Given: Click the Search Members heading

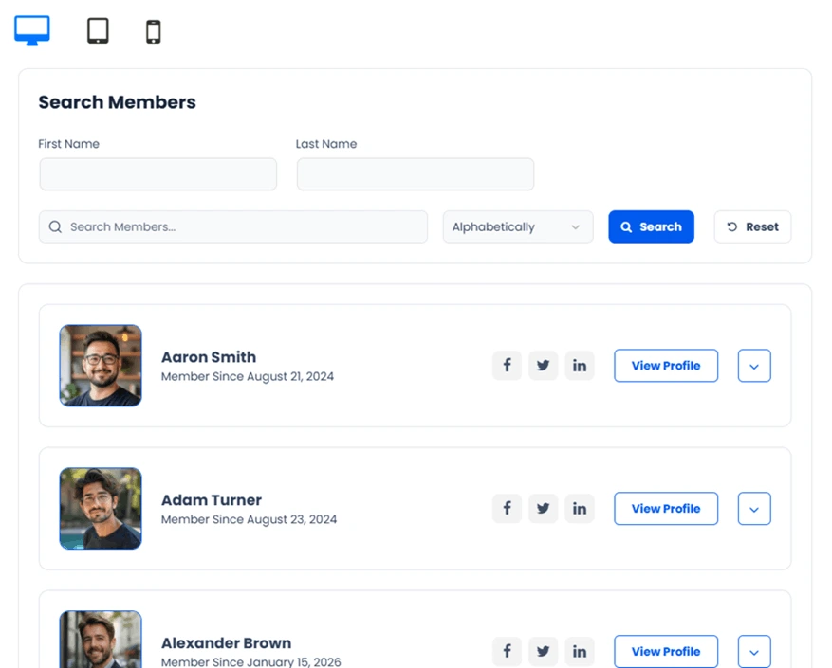Looking at the screenshot, I should [118, 102].
